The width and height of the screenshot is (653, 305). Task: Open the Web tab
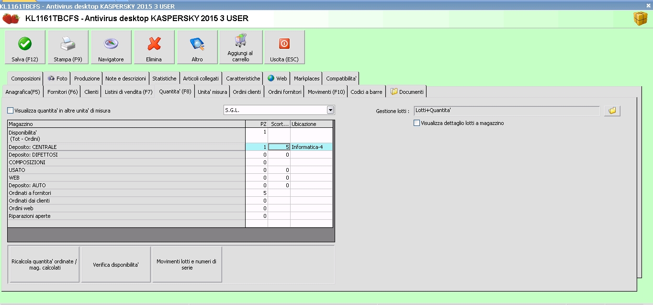(277, 79)
